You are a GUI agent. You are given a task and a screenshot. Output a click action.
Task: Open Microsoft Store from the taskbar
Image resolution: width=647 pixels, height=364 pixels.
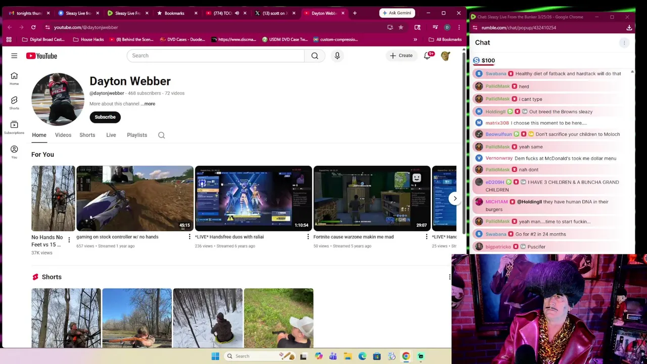[x=377, y=356]
